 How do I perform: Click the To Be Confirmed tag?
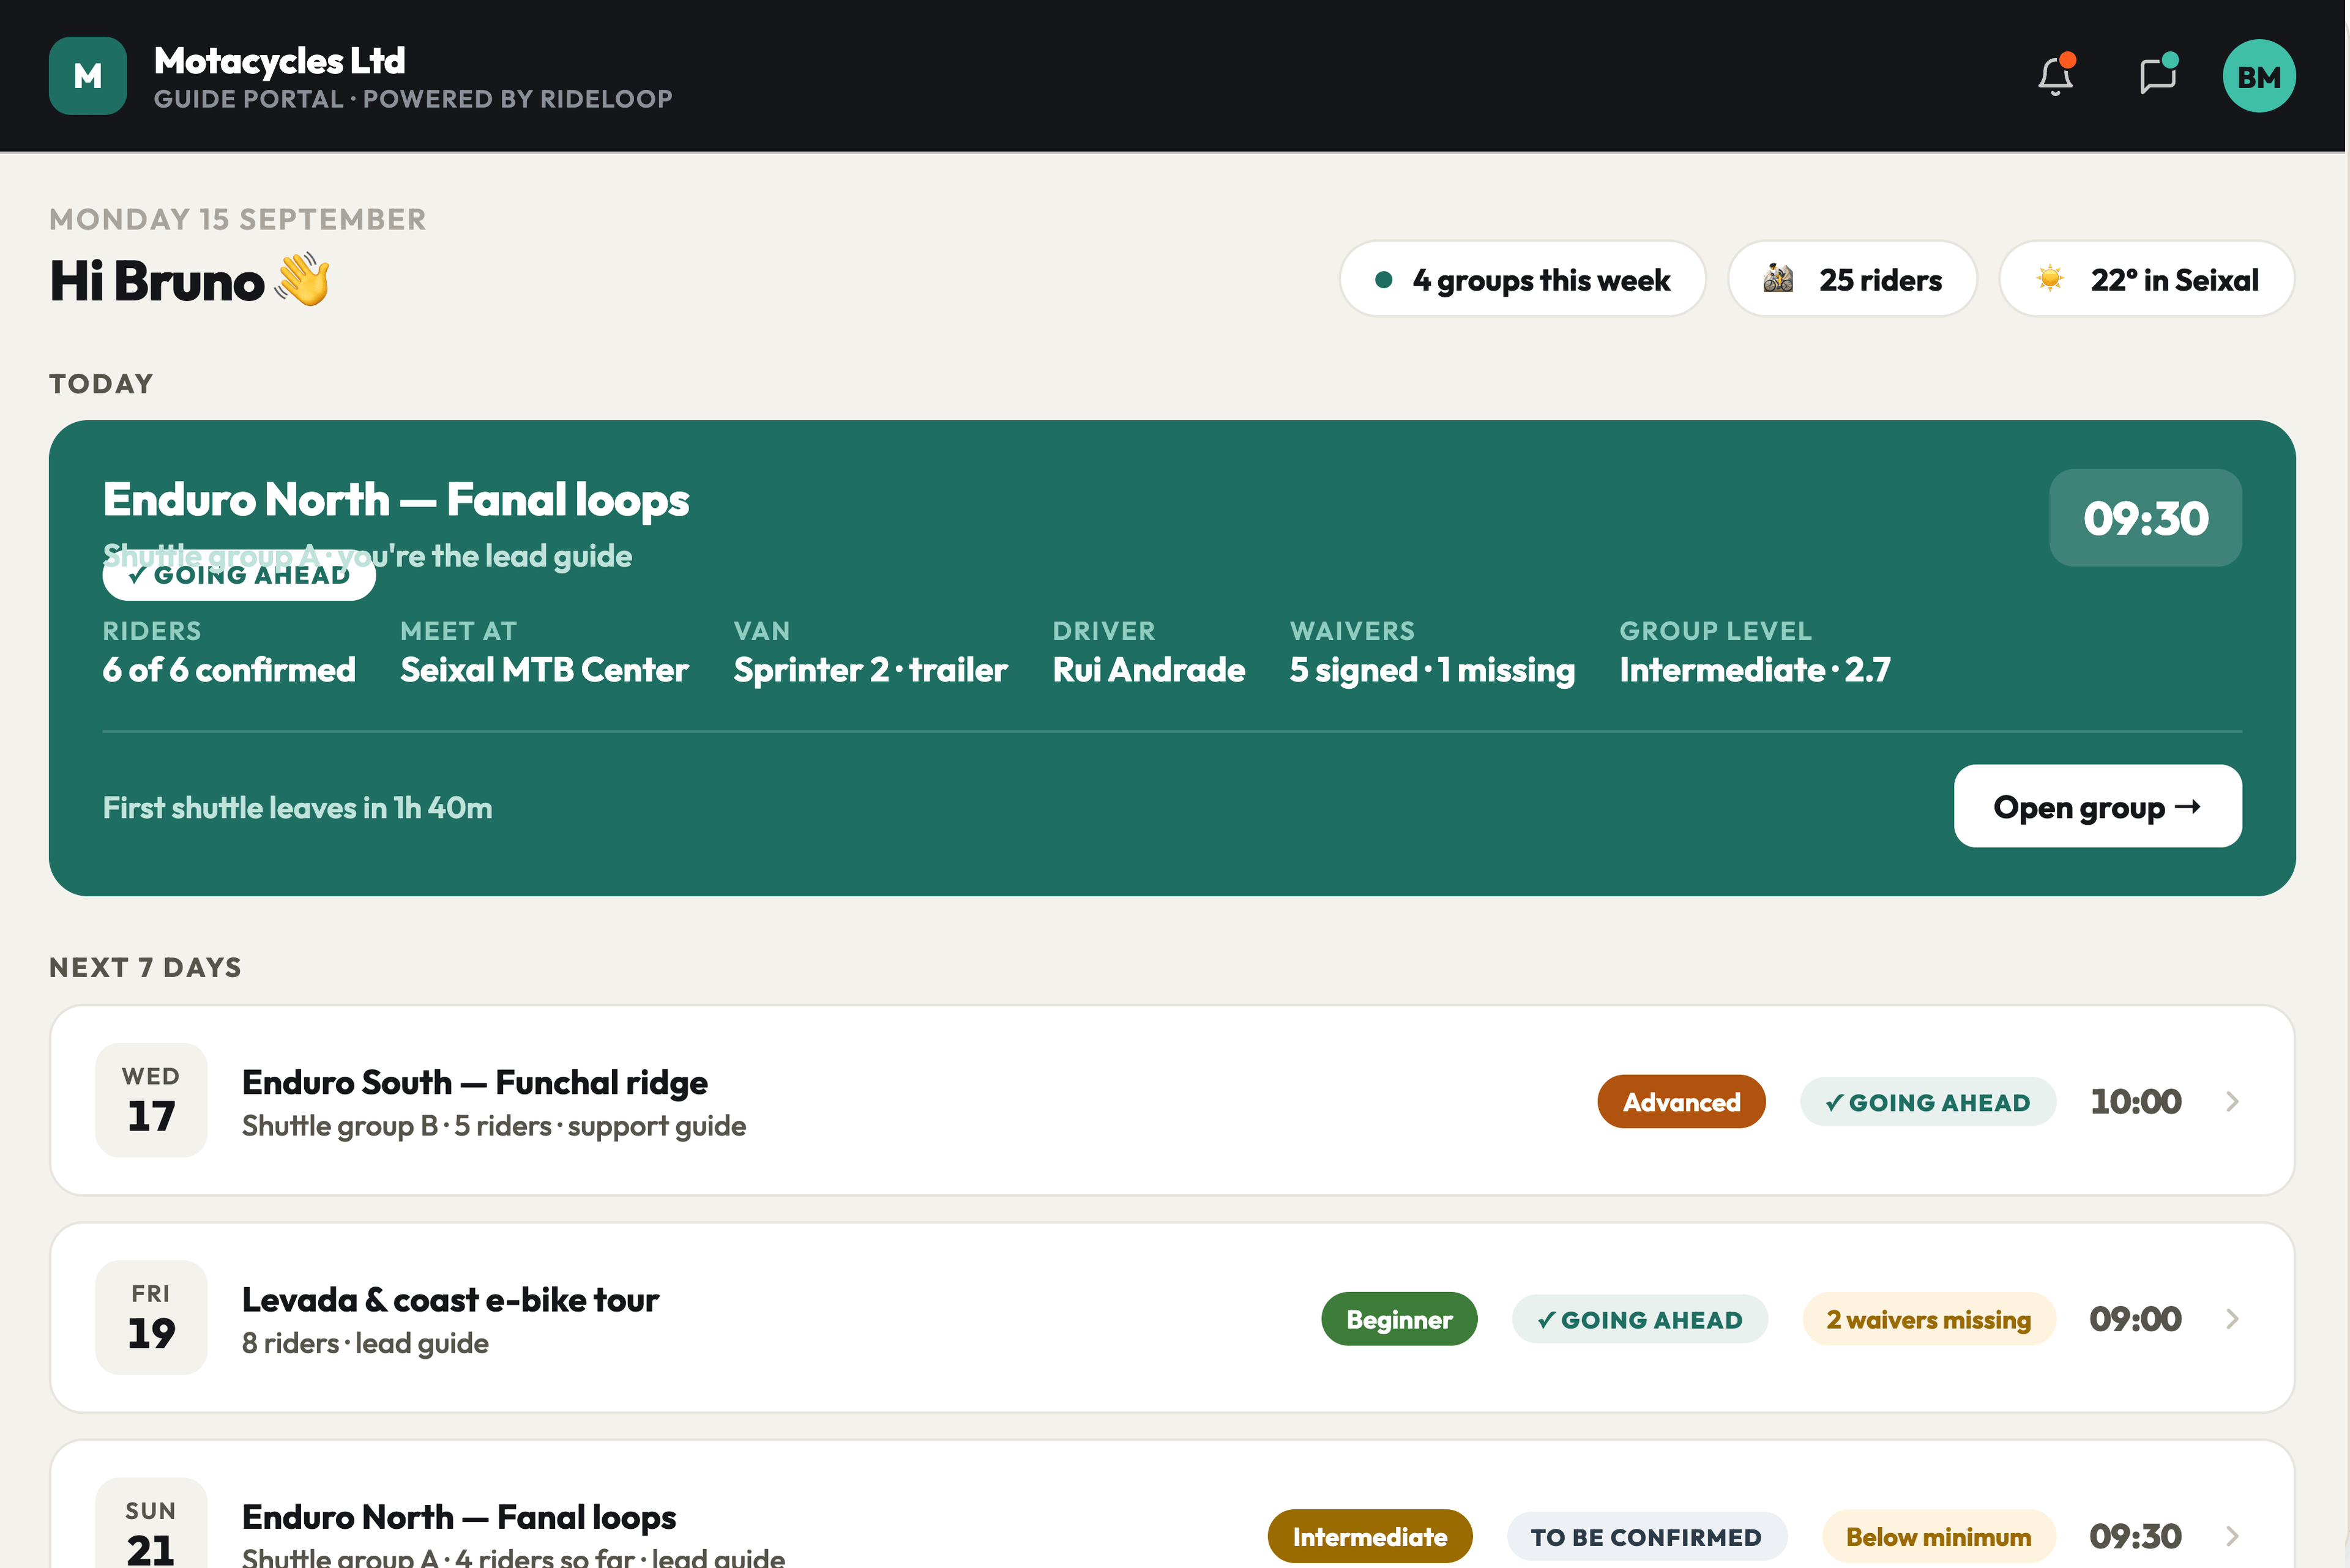click(x=1647, y=1536)
